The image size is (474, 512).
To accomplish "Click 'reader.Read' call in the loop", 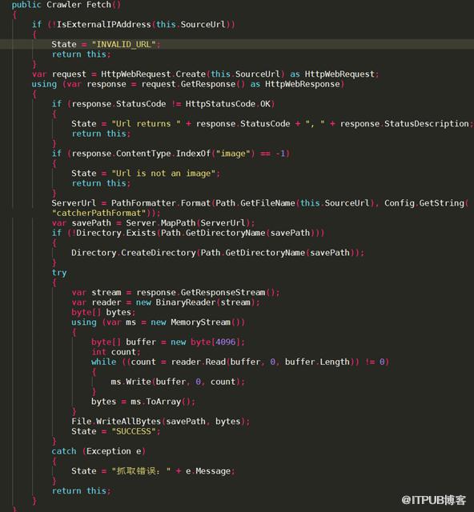I will 199,362.
